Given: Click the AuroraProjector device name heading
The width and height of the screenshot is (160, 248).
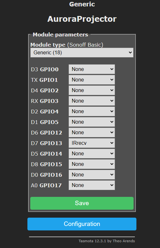Looking at the screenshot, I should point(82,19).
